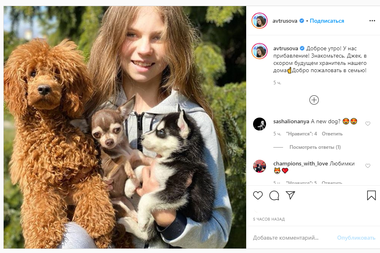Share post via paper plane icon
The width and height of the screenshot is (380, 253).
click(x=290, y=195)
